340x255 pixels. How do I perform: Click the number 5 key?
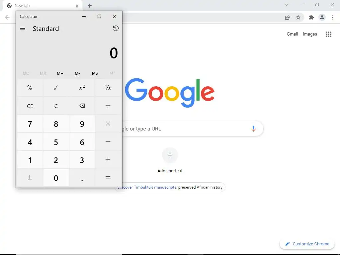pos(56,142)
